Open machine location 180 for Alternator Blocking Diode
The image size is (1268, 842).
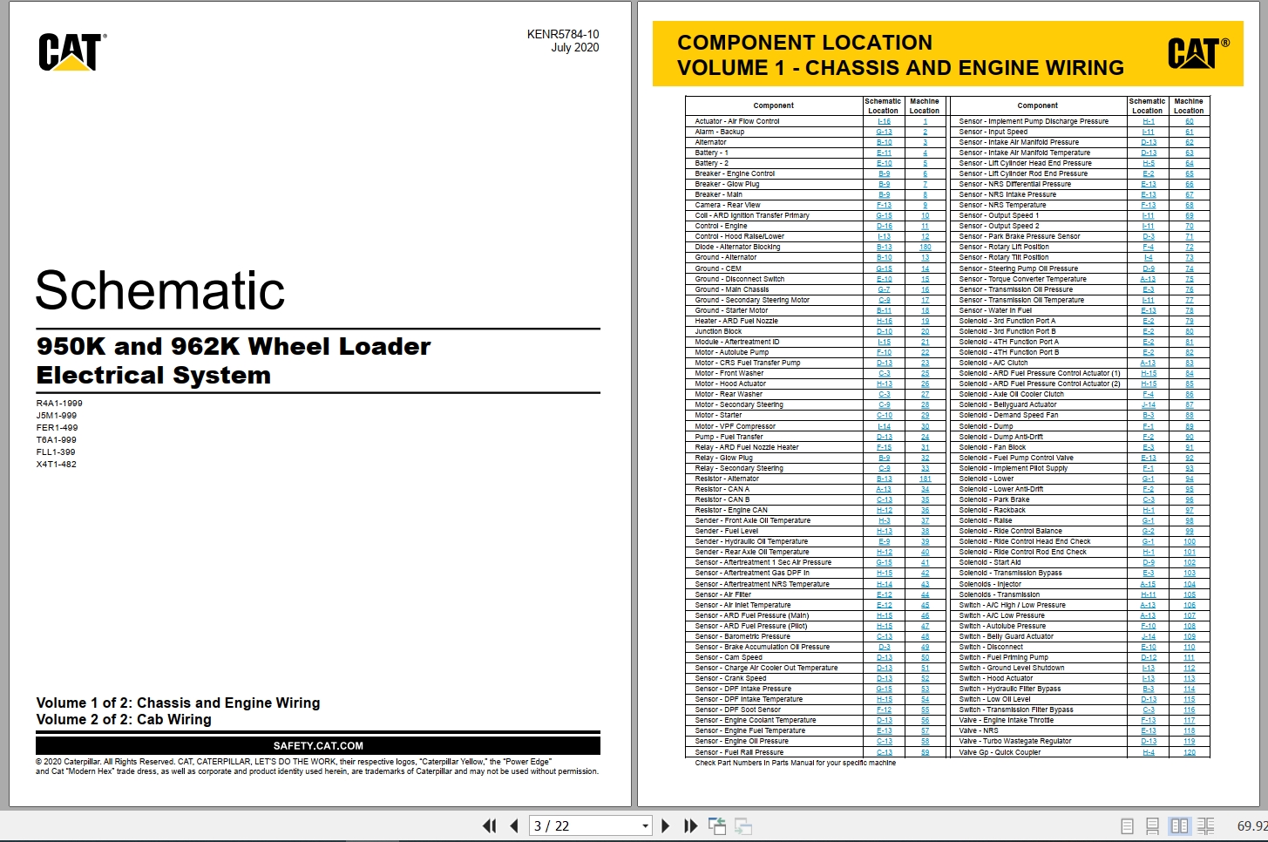click(925, 247)
